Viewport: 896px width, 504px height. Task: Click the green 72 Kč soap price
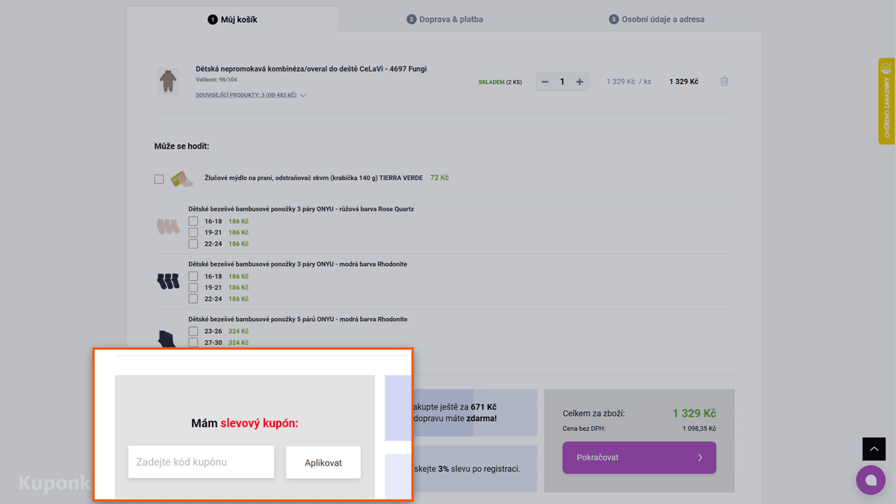point(439,178)
